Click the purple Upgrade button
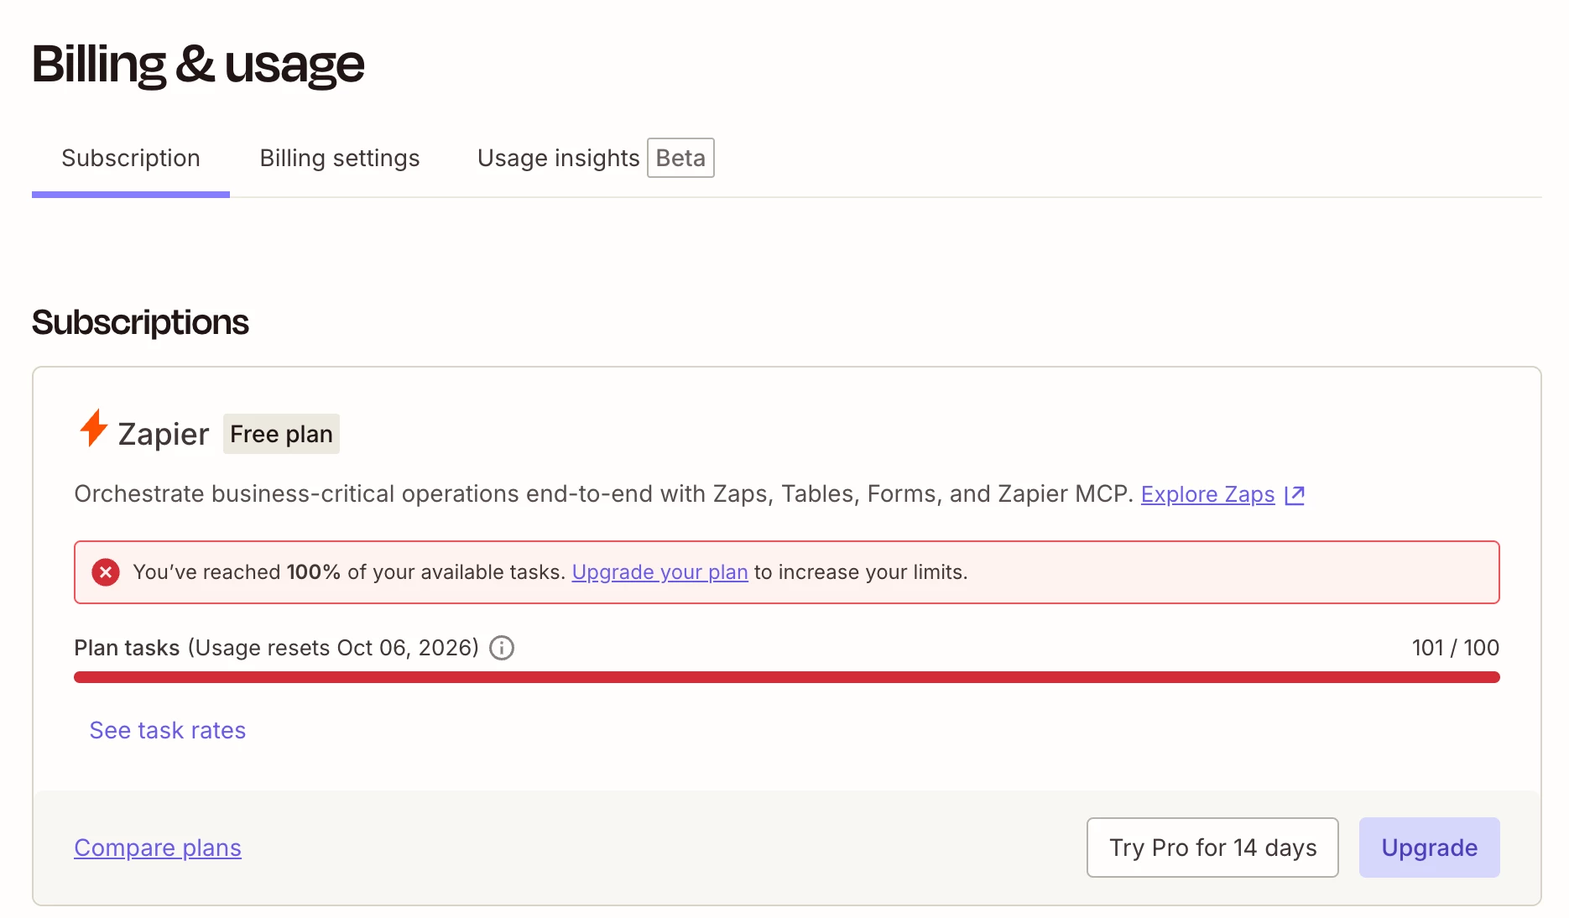The image size is (1569, 918). point(1430,848)
